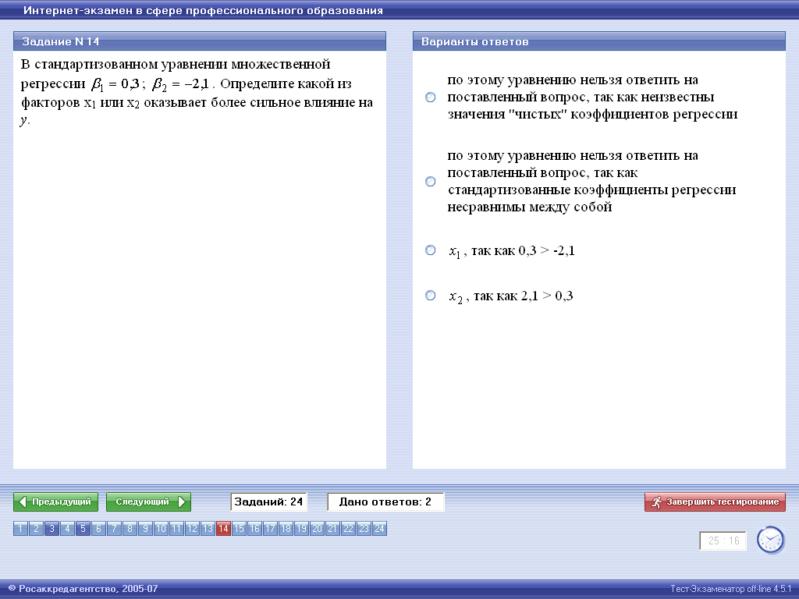Jump to answered question 5
The height and width of the screenshot is (599, 799).
click(x=83, y=529)
